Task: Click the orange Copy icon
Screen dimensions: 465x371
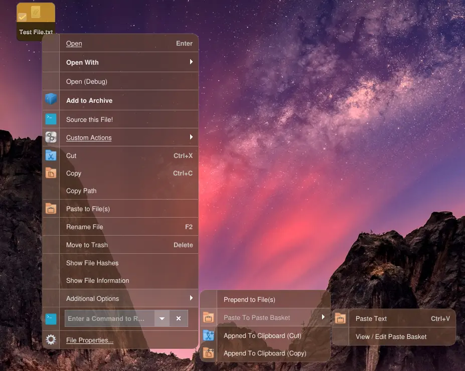Action: [51, 173]
